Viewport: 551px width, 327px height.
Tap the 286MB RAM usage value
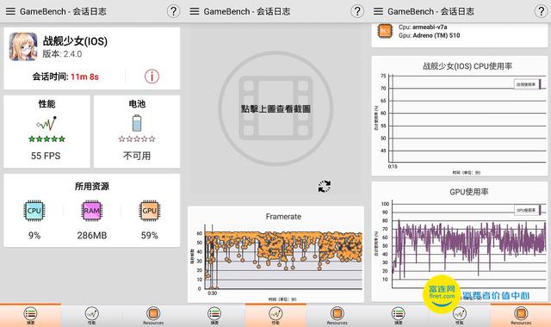click(92, 235)
